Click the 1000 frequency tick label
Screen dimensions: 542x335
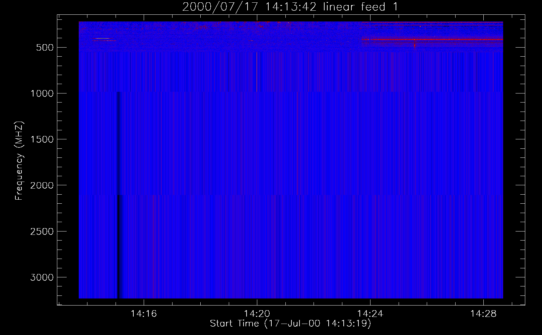(x=42, y=93)
